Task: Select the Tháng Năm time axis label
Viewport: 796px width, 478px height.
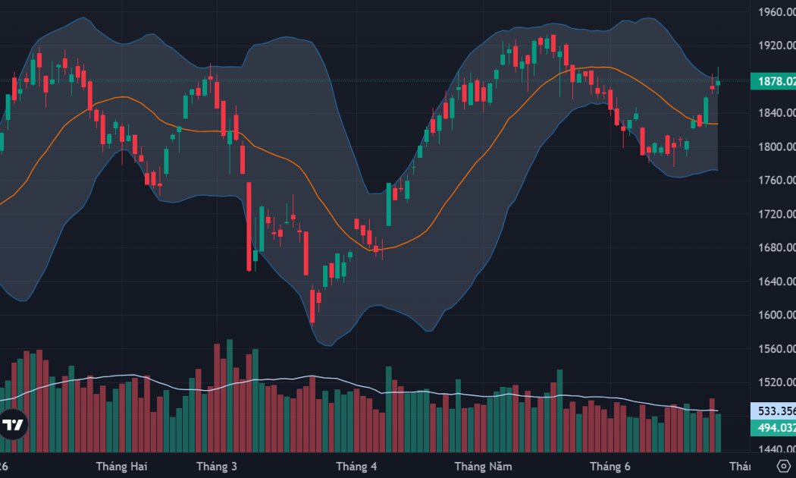Action: tap(484, 467)
